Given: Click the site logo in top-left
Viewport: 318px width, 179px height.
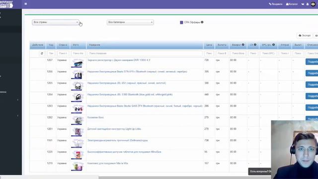Looking at the screenshot, I should point(6,4).
